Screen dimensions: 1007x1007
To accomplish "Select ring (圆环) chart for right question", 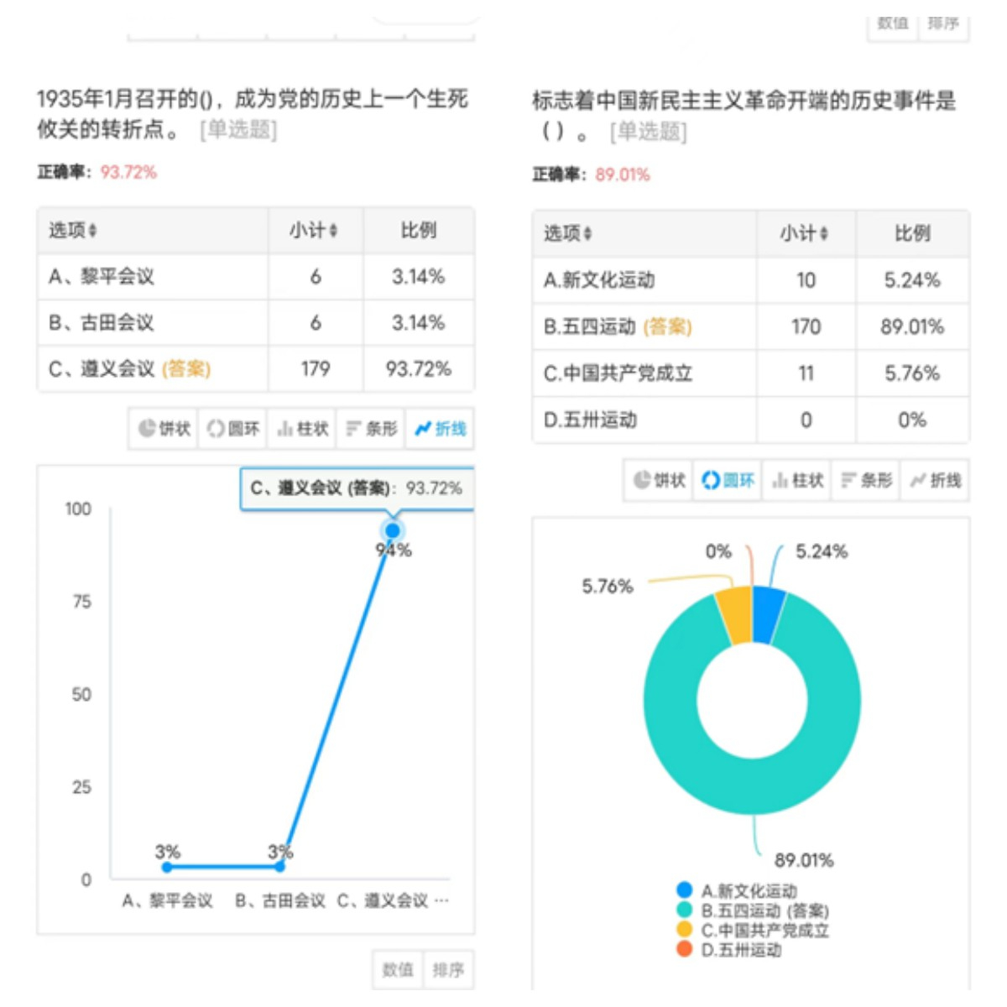I will (728, 480).
